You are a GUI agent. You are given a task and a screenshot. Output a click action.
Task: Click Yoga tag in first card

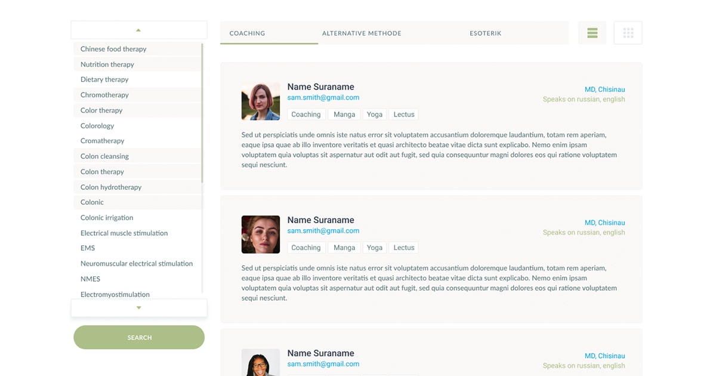click(x=375, y=115)
